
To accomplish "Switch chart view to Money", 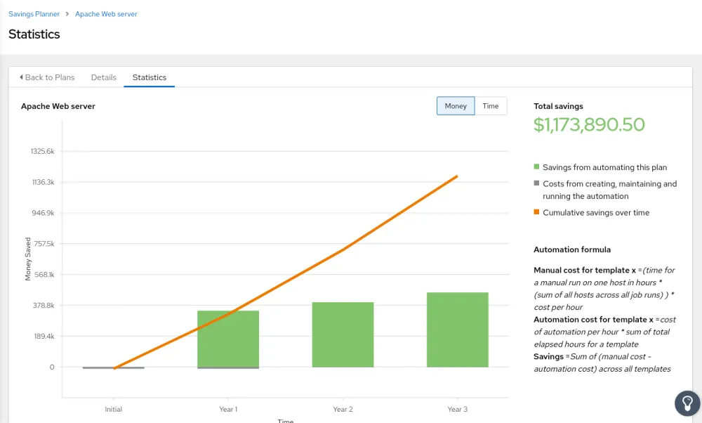I will pos(456,106).
